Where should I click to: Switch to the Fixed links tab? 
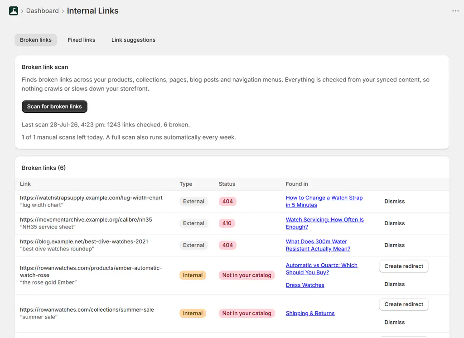point(82,40)
